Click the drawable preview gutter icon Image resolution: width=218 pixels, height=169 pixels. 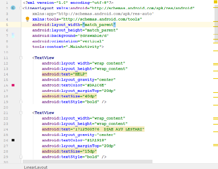pos(13,36)
